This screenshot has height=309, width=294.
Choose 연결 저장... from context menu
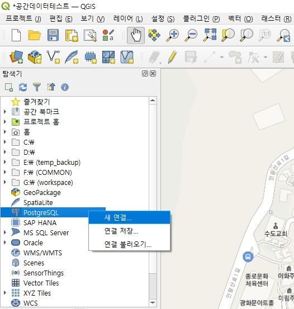pyautogui.click(x=129, y=231)
